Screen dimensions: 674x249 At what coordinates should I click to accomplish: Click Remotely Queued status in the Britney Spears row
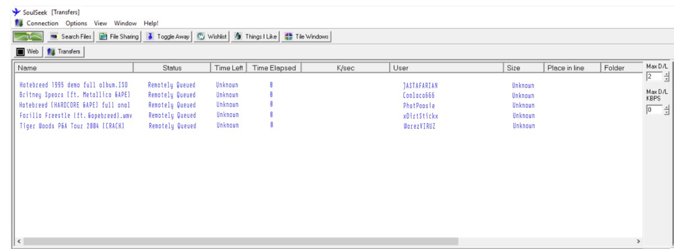click(x=172, y=95)
